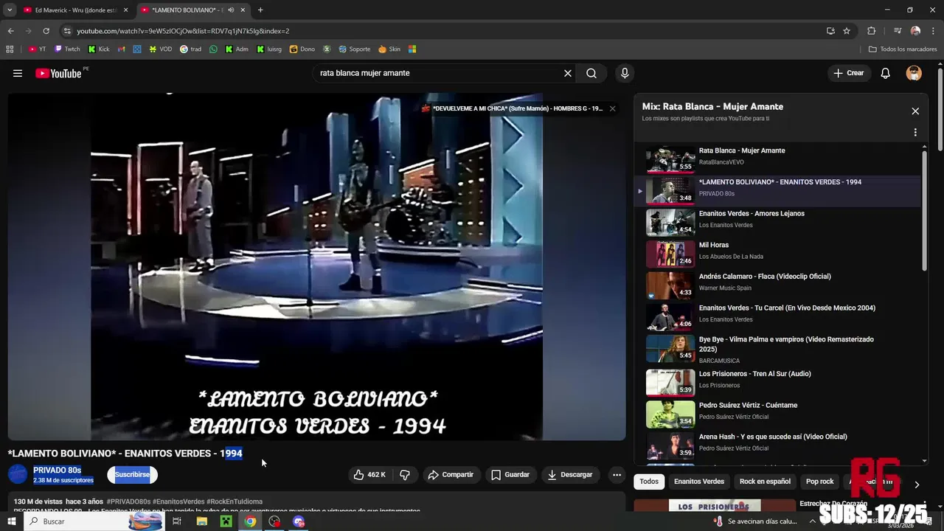944x531 pixels.
Task: Open the VOD bookmark
Action: click(x=160, y=49)
